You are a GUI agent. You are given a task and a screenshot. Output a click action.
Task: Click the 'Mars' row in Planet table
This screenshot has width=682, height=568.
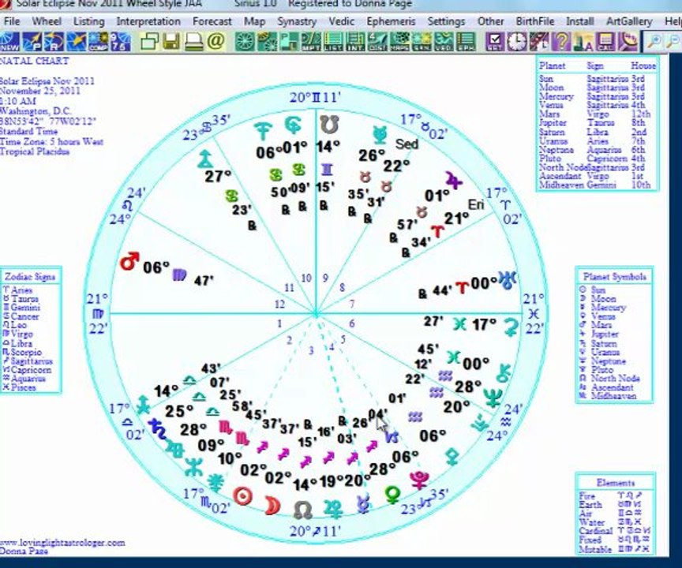[x=595, y=114]
